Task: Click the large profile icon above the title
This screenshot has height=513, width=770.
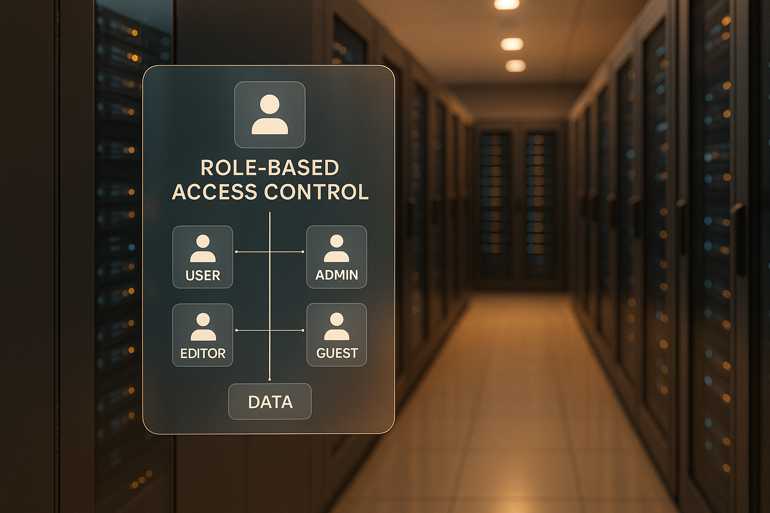Action: click(x=270, y=115)
